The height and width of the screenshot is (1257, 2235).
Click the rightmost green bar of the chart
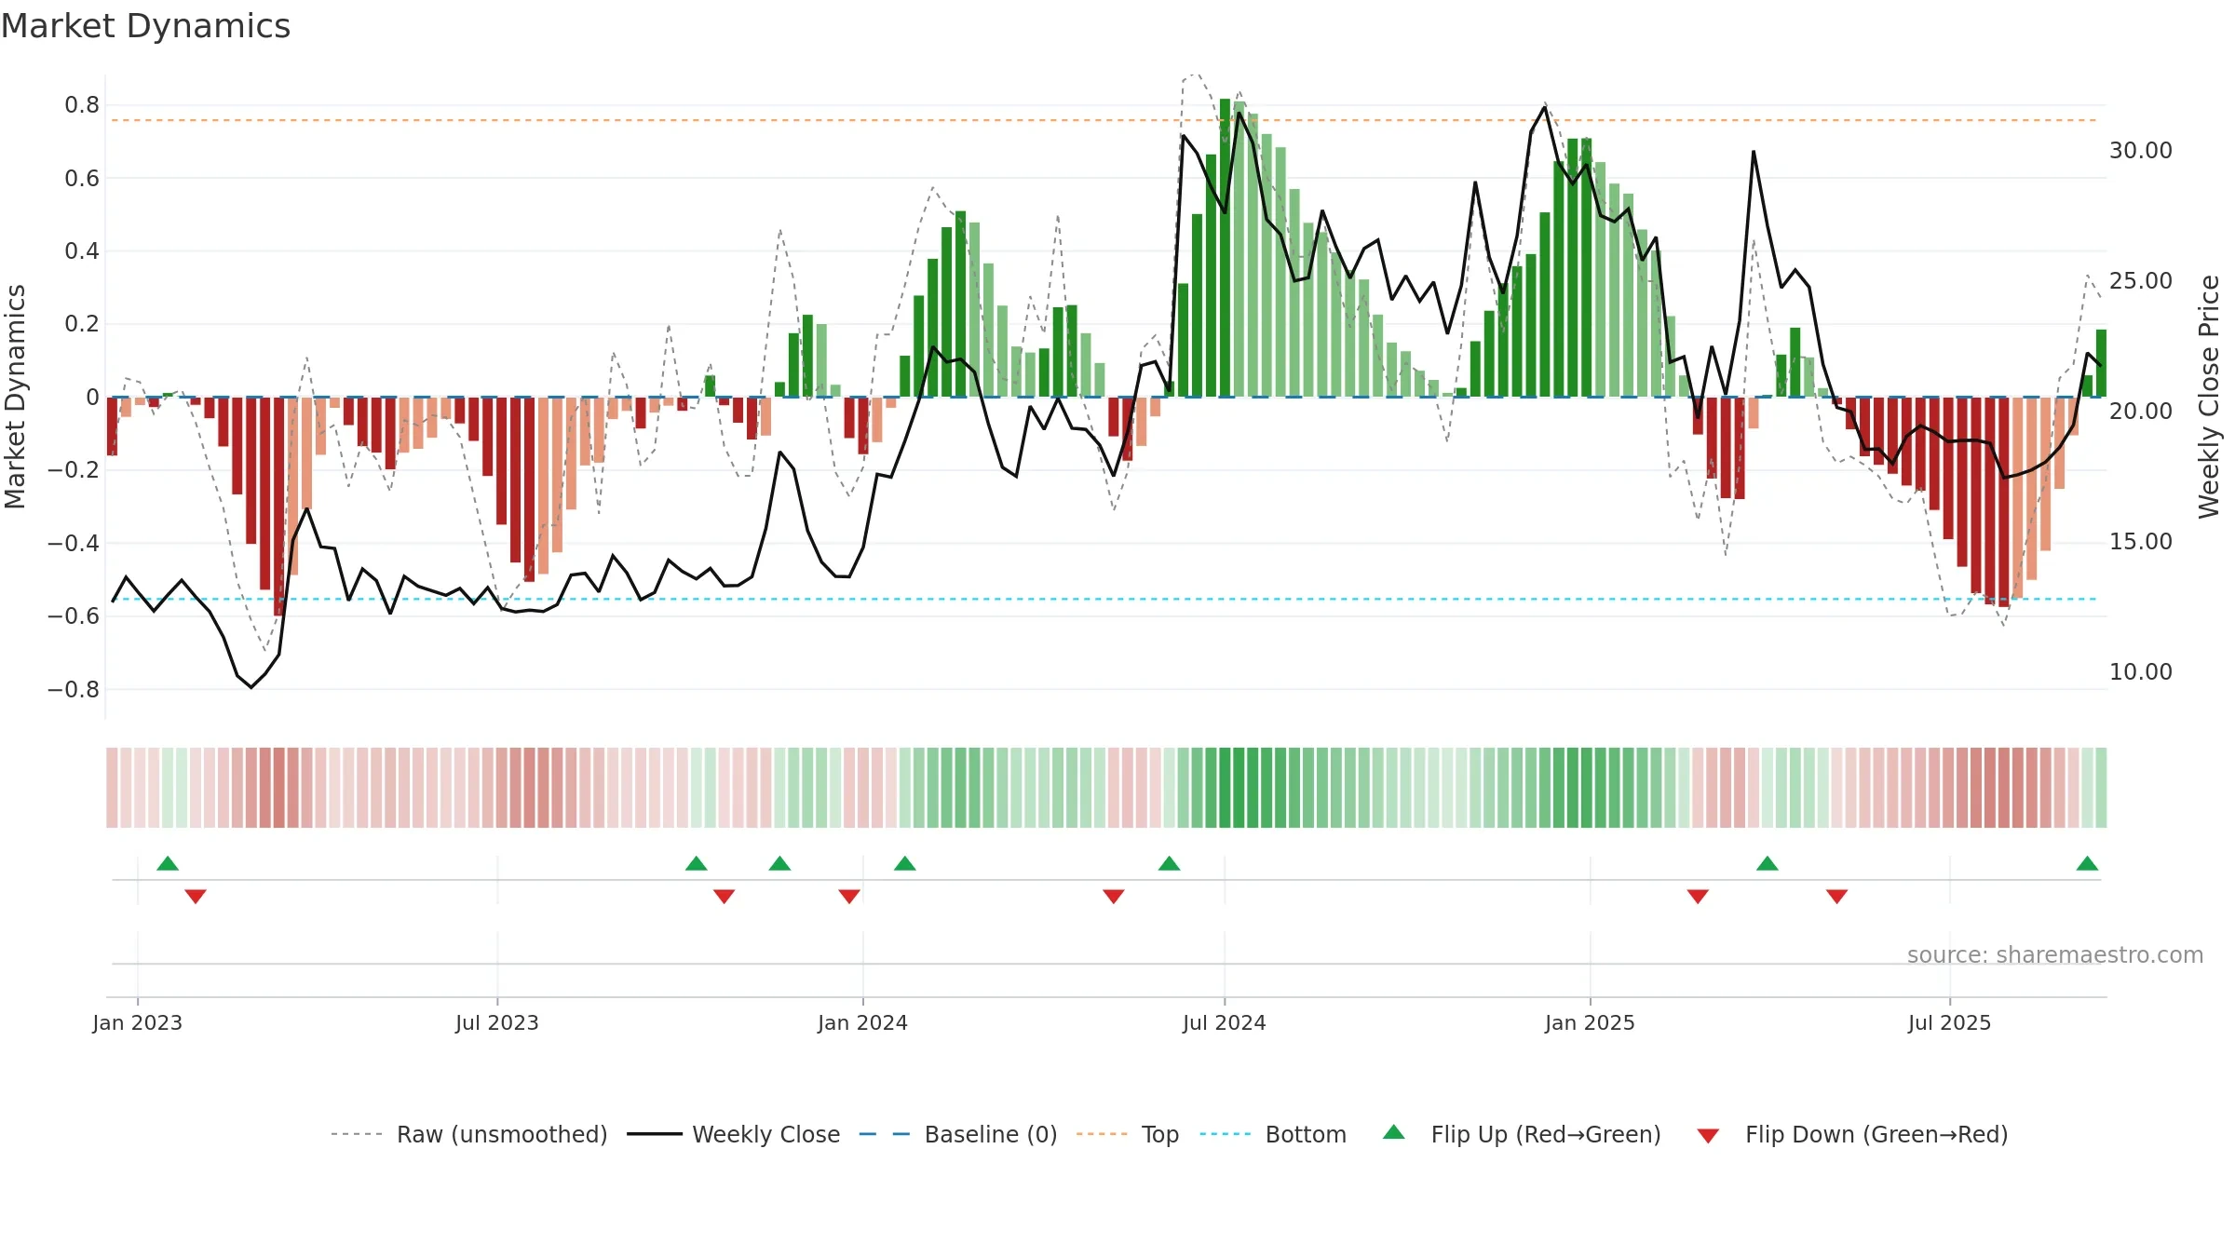(2101, 363)
